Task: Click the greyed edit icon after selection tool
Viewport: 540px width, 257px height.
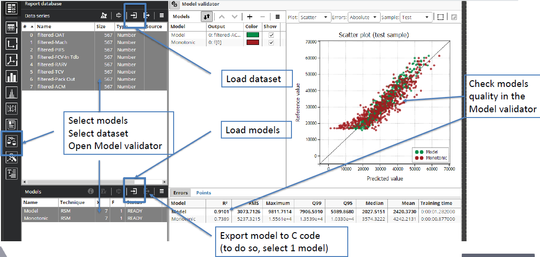Action: pos(454,17)
